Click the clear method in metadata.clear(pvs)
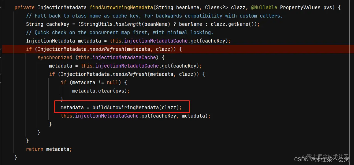Screen dimensions: 354x165 (105, 91)
